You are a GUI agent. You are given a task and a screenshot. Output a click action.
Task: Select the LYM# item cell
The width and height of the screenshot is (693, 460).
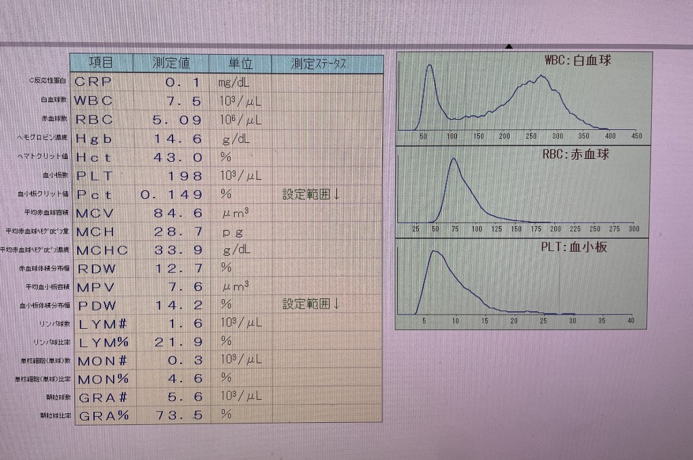point(105,324)
